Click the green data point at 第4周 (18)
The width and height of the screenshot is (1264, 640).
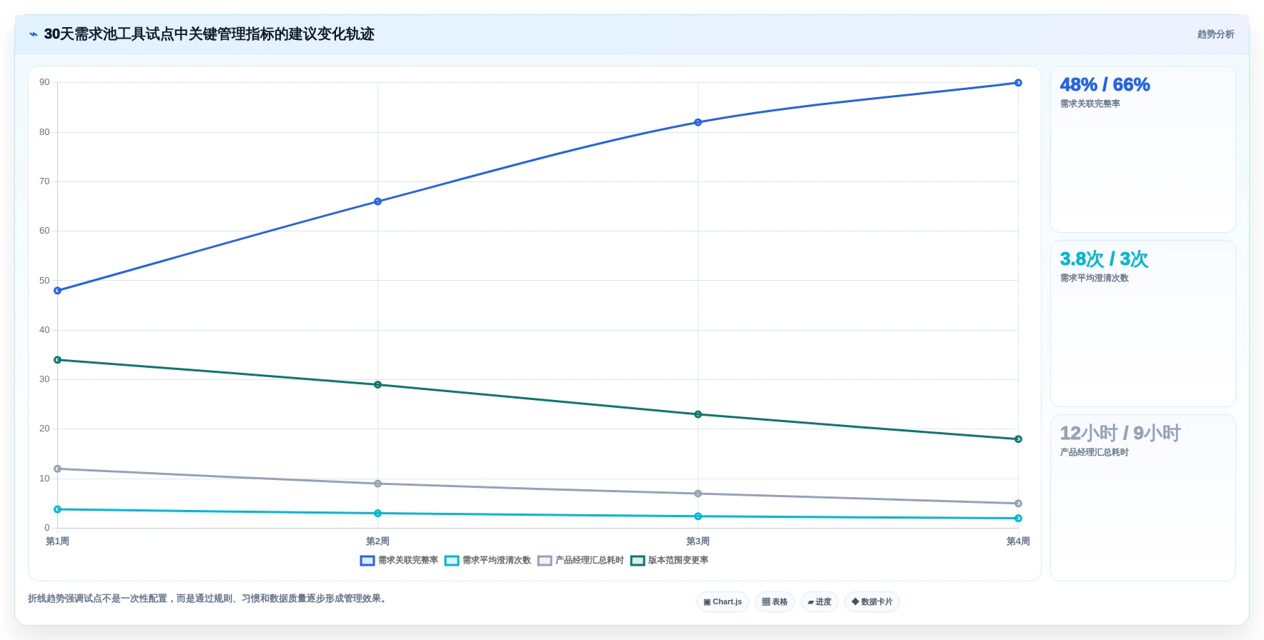[1018, 439]
